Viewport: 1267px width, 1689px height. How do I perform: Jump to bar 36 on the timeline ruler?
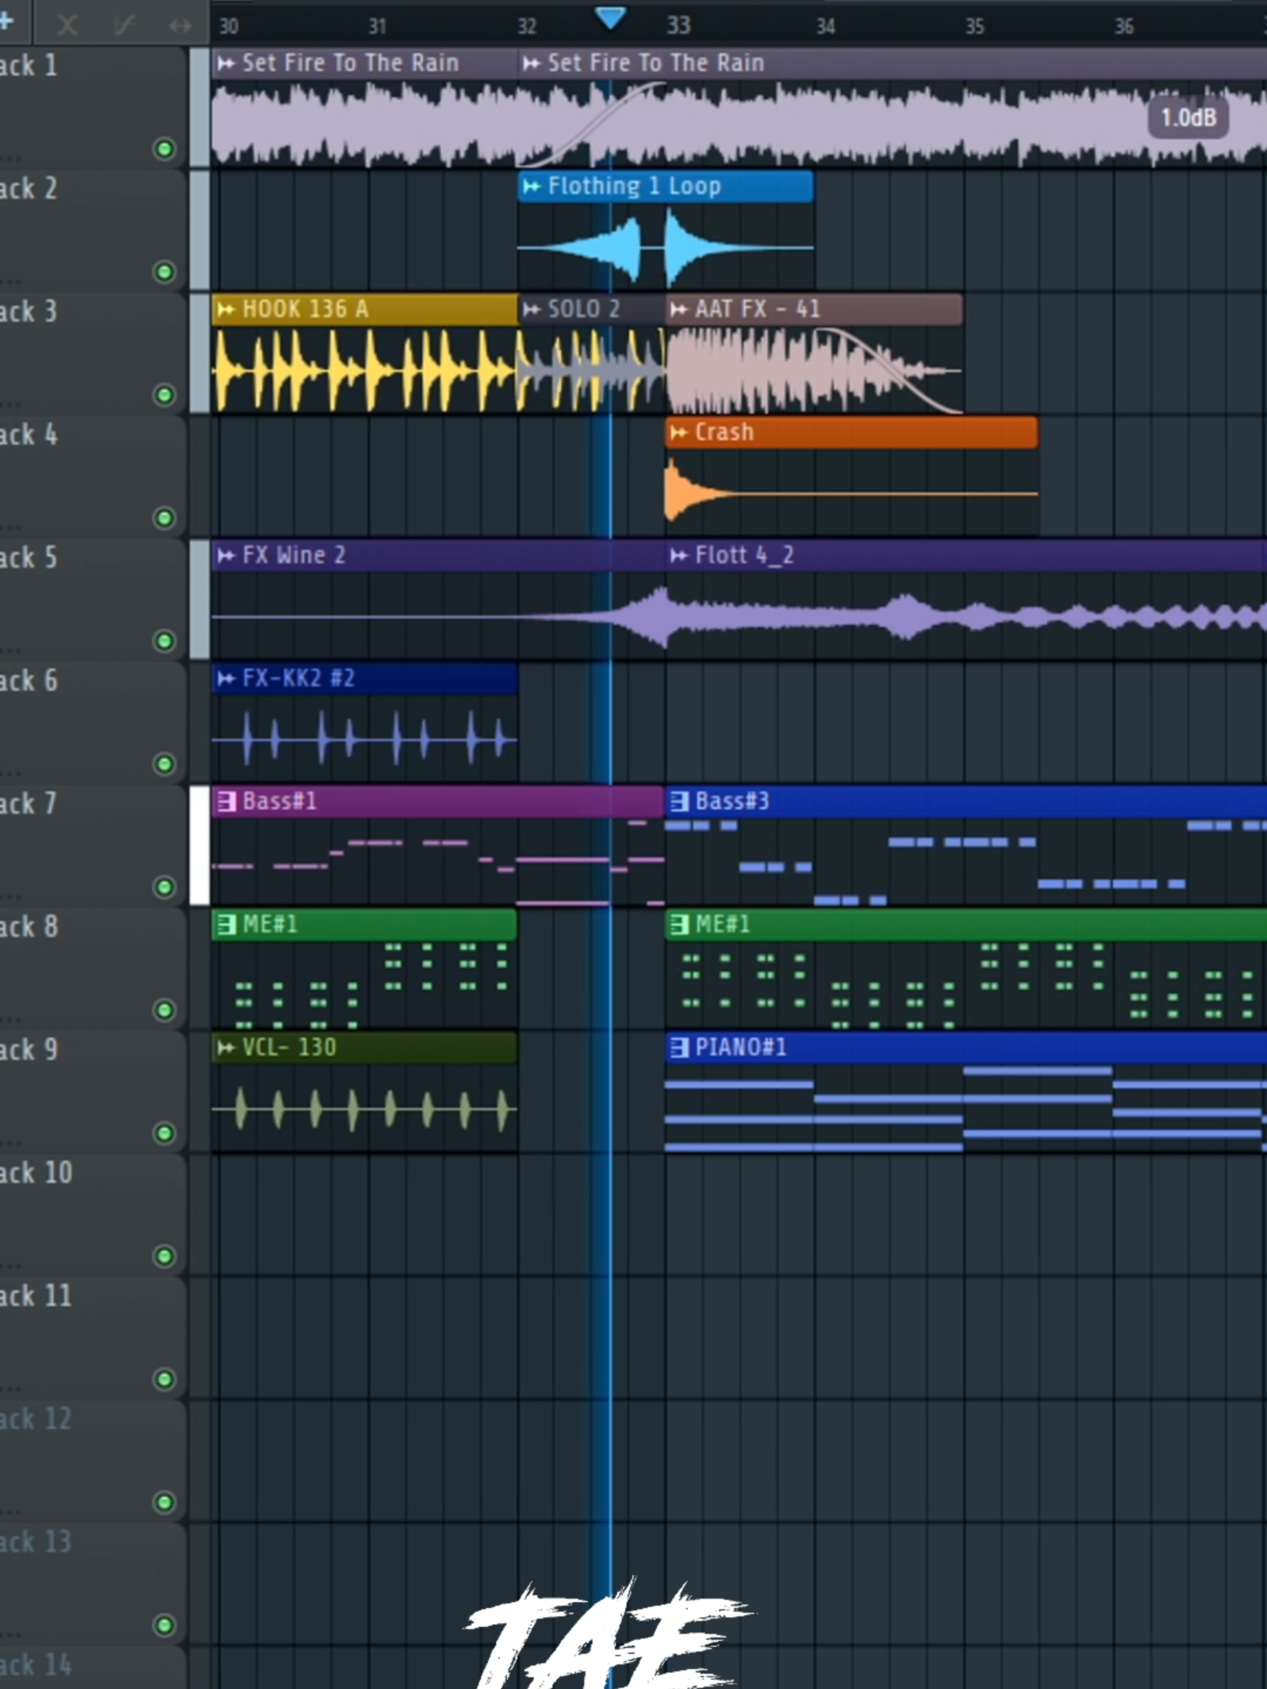click(x=1123, y=27)
